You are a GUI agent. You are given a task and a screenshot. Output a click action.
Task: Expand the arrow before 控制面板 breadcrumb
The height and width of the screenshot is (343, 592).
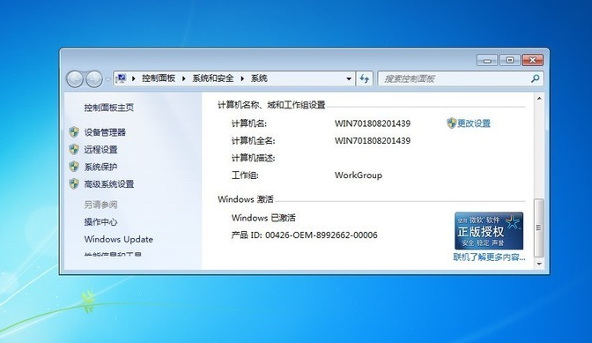point(133,78)
